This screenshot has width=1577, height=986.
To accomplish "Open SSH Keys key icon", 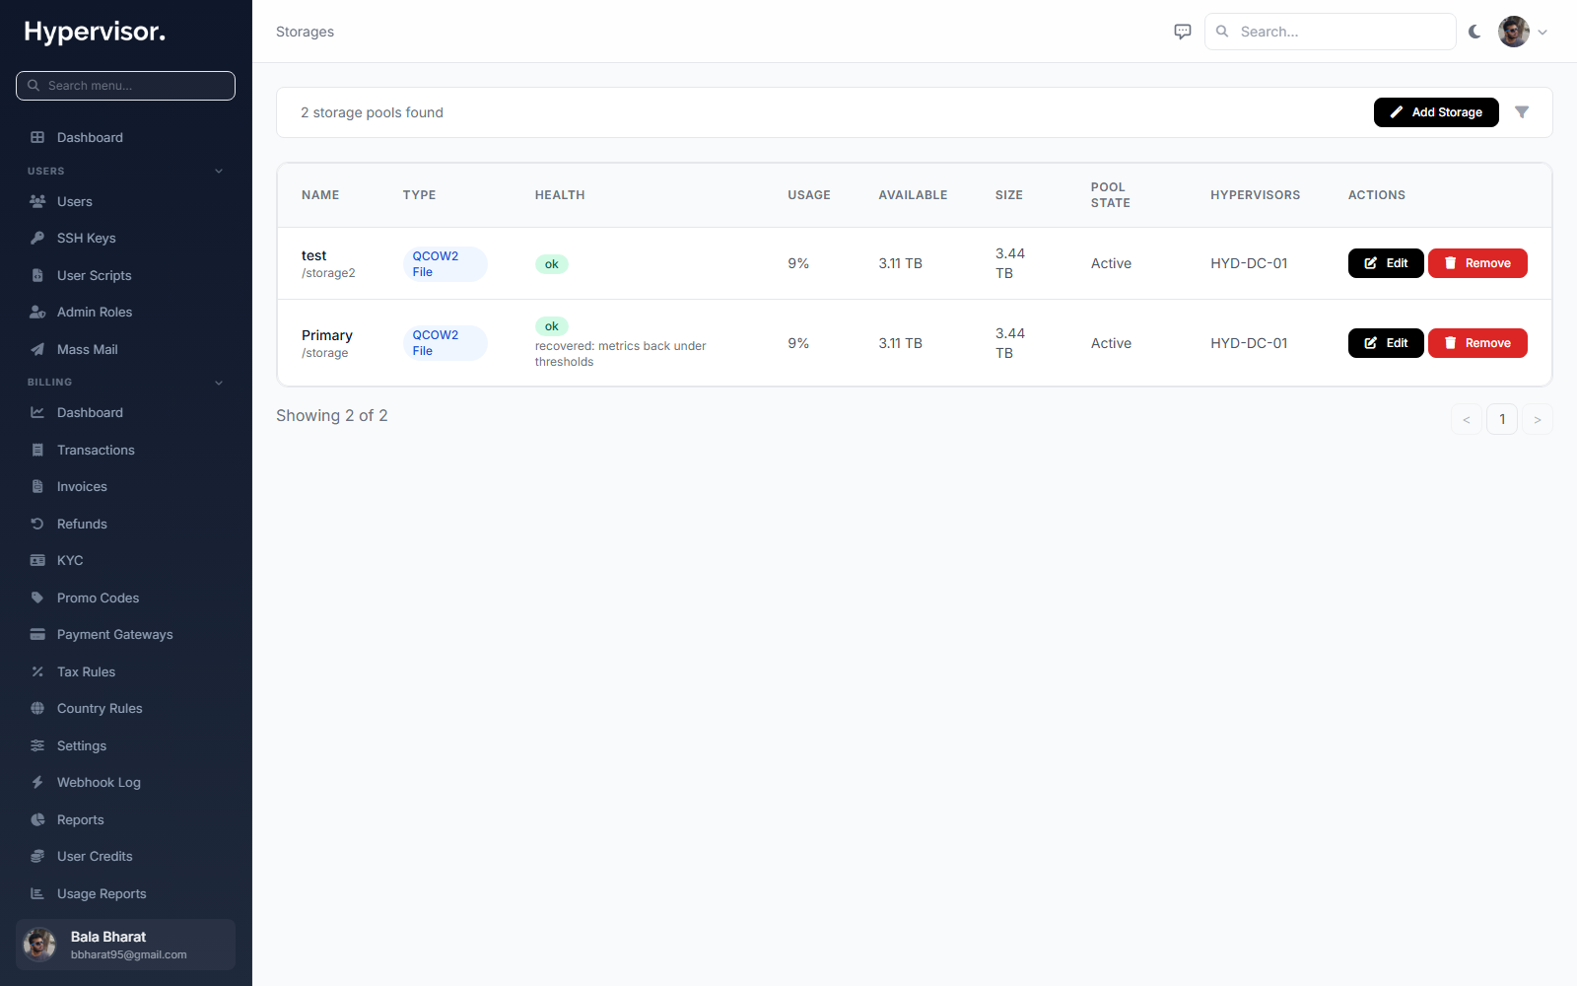I will (x=37, y=238).
